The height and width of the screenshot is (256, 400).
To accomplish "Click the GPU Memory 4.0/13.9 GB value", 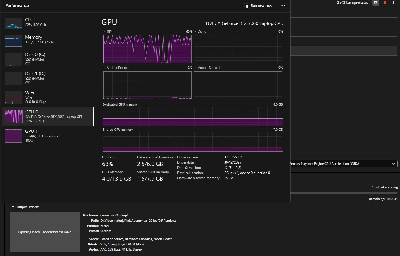I will click(117, 179).
